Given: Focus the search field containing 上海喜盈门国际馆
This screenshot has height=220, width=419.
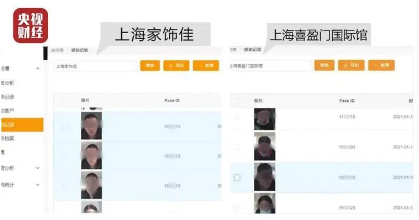Looking at the screenshot, I should point(270,66).
